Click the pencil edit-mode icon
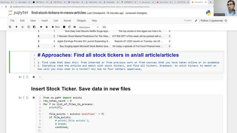 click(196, 21)
